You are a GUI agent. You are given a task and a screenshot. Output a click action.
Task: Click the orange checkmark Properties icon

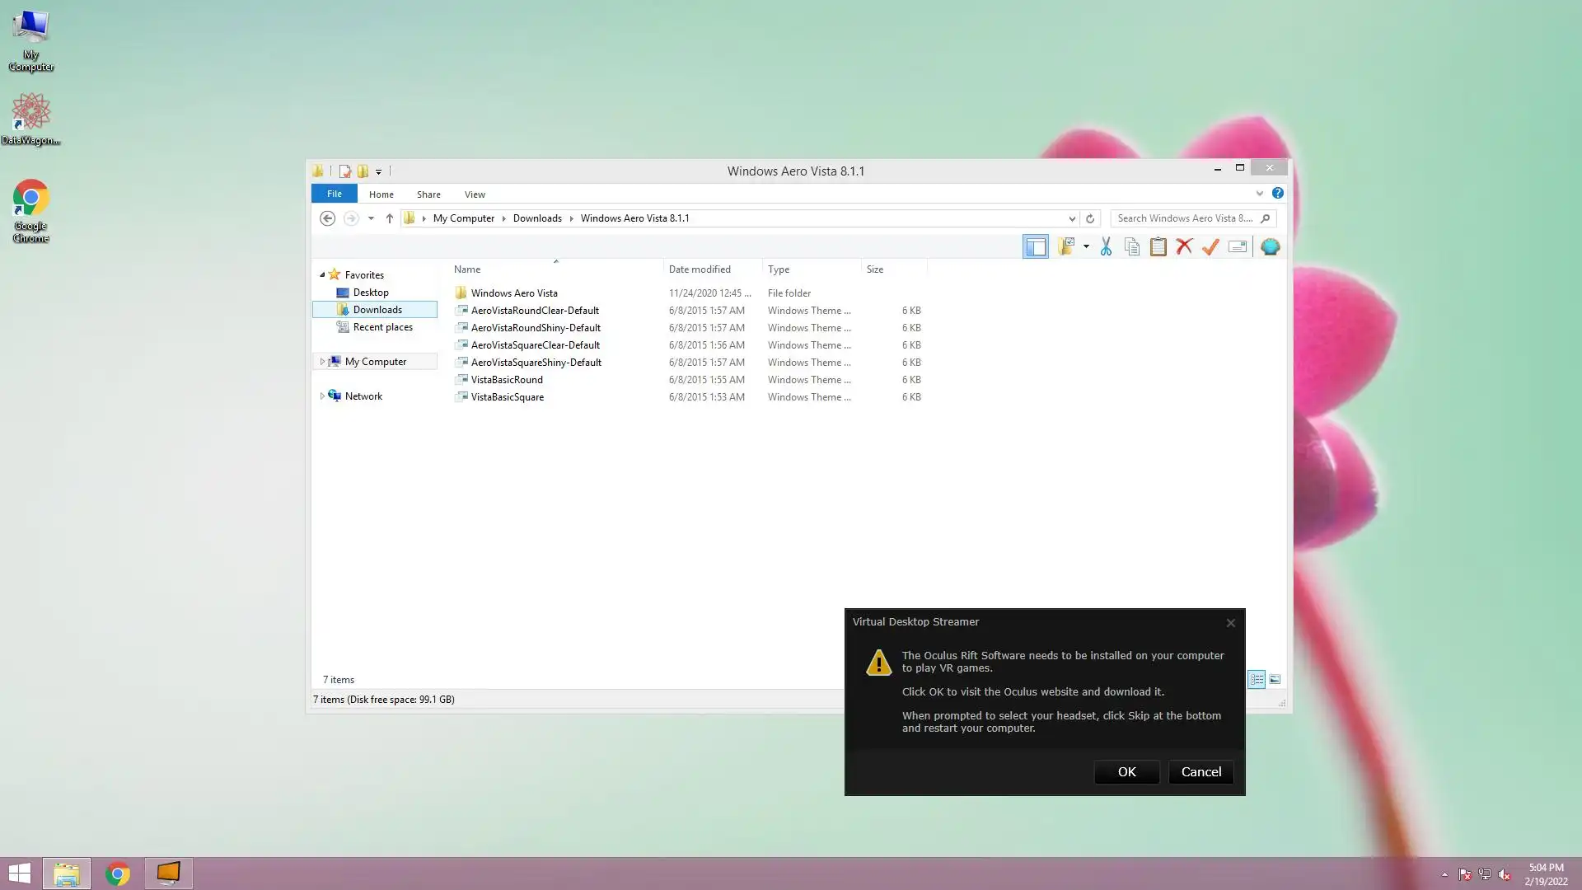click(x=1210, y=246)
